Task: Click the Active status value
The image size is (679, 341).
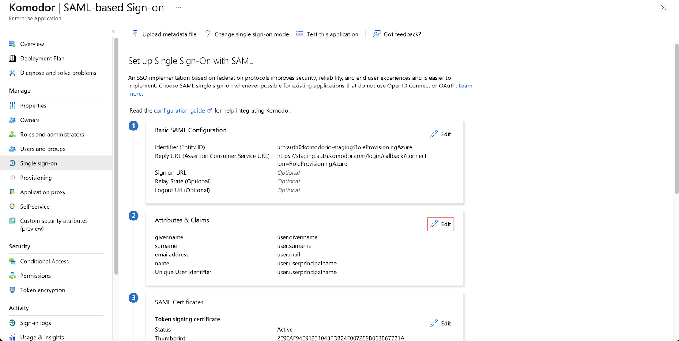Action: tap(285, 330)
